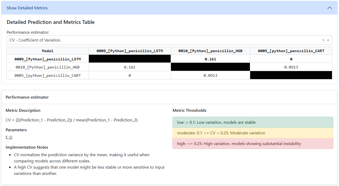This screenshot has height=186, width=339.
Task: Click the 0.0913 cell in the HGB row
Action: point(291,67)
